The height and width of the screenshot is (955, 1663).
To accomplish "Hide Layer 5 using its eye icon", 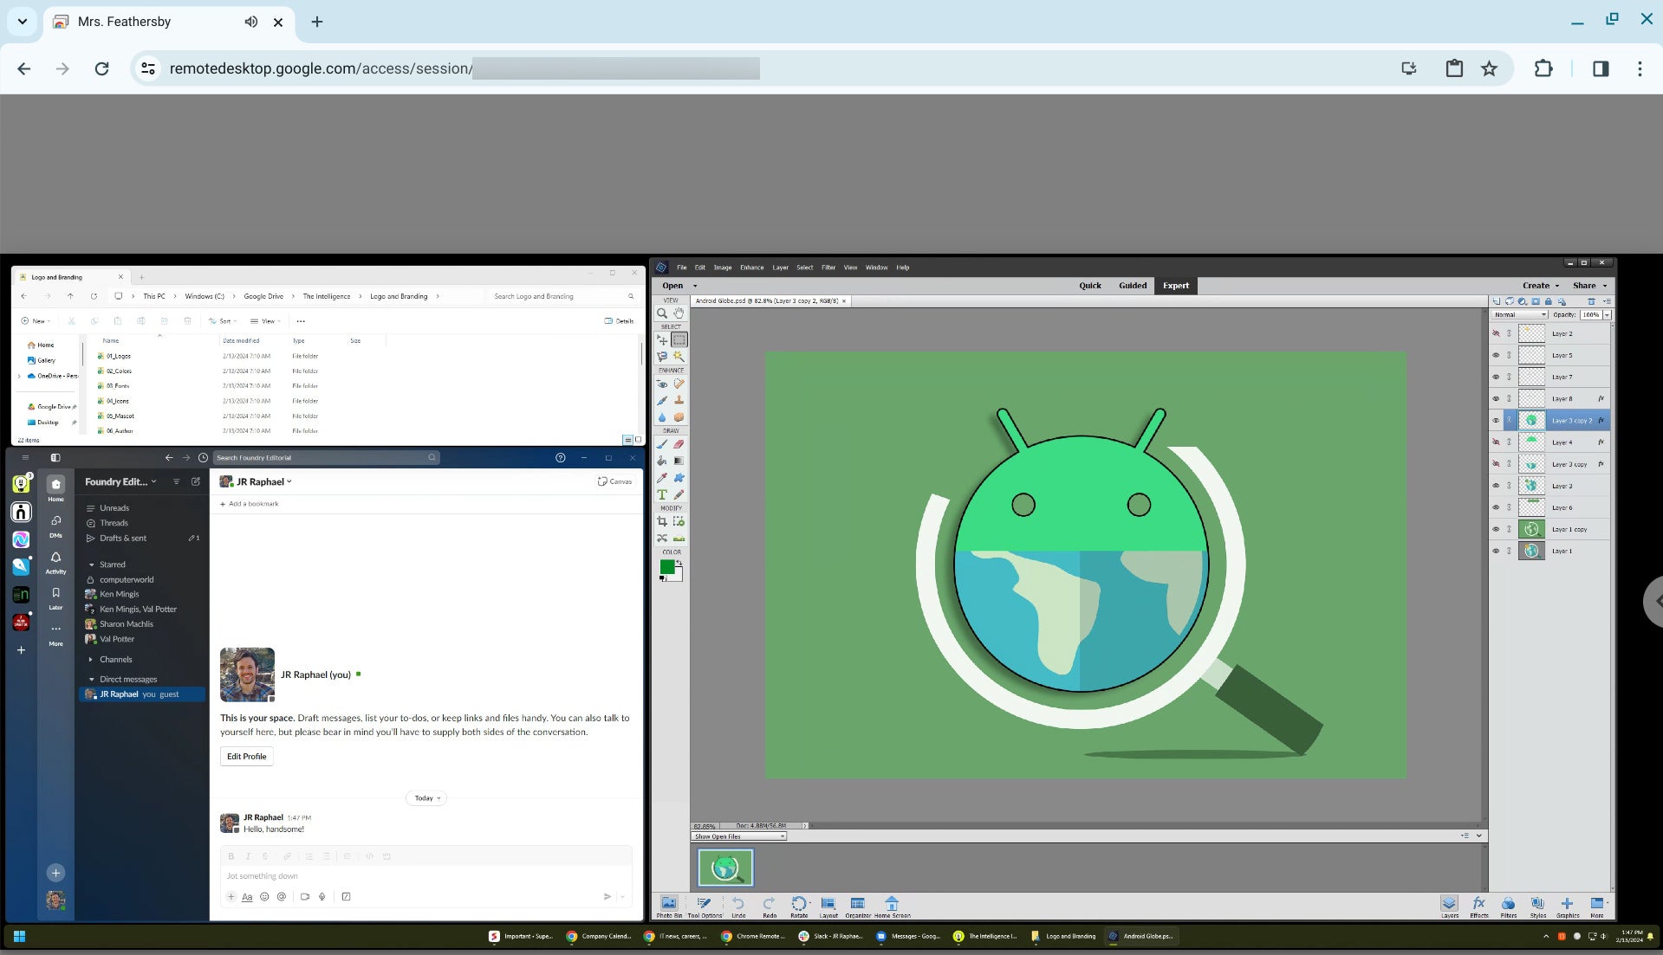I will click(1496, 355).
